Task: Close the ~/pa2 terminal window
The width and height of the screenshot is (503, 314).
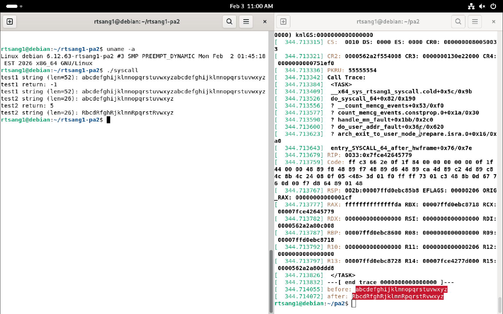Action: click(x=493, y=22)
